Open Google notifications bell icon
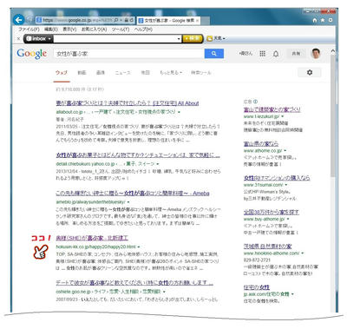347x329 pixels. click(x=276, y=54)
